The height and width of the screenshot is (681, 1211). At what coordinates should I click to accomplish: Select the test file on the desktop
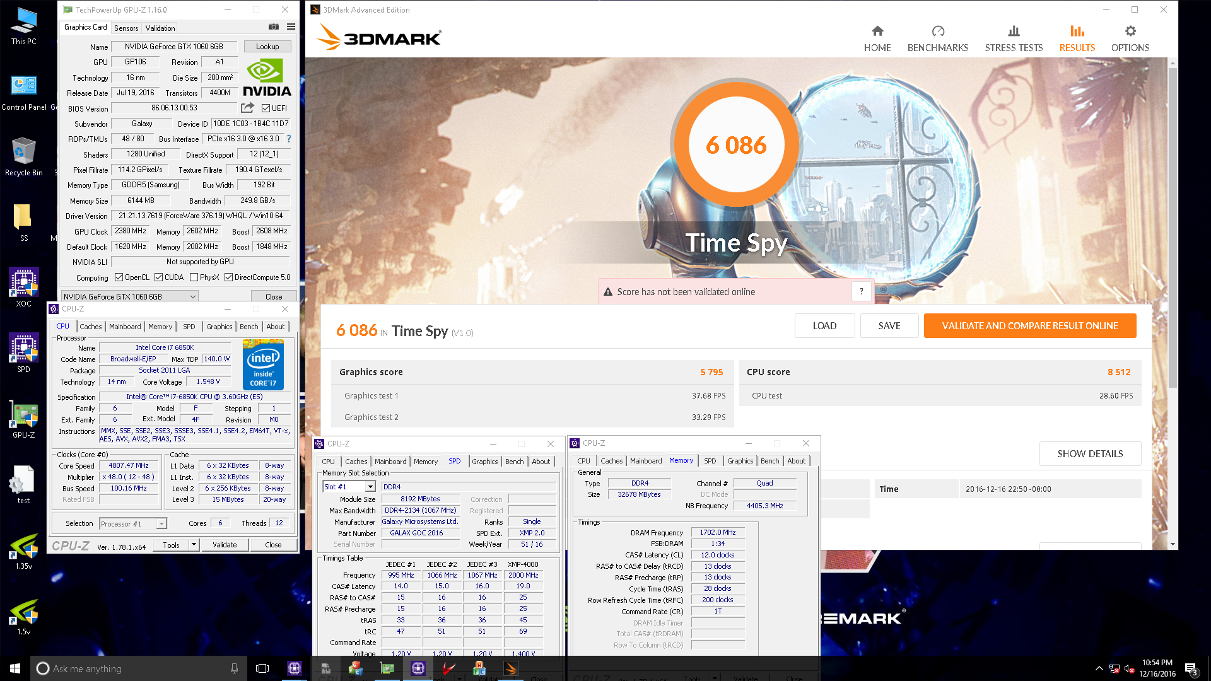pos(24,485)
